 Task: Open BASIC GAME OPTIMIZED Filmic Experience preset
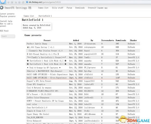tap(47, 74)
